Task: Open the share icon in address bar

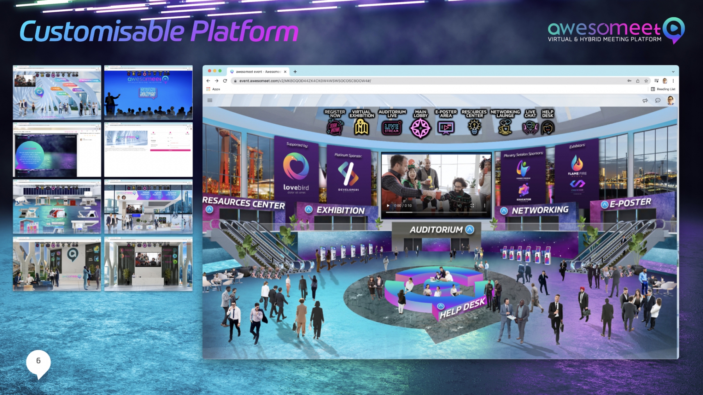Action: point(638,81)
